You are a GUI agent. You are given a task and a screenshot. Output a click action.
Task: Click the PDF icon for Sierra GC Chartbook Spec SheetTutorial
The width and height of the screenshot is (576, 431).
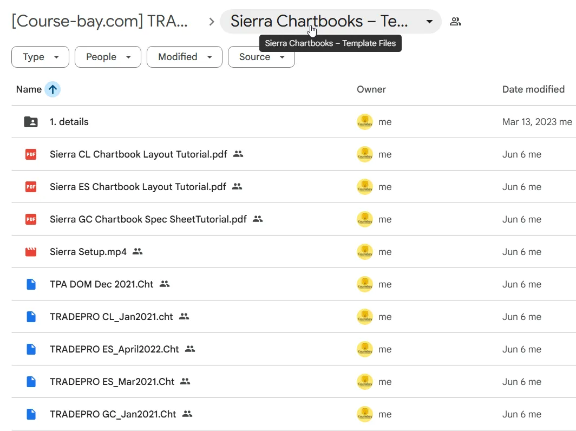pos(31,219)
